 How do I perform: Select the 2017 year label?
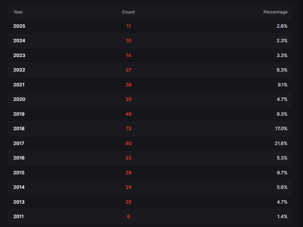19,143
